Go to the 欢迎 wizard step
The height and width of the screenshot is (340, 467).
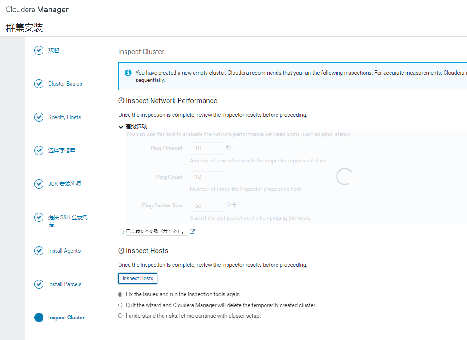tap(54, 50)
